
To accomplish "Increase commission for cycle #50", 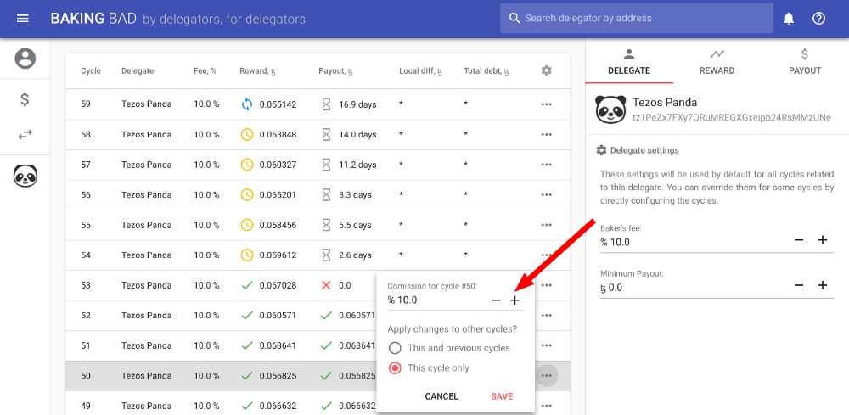I will click(x=515, y=300).
